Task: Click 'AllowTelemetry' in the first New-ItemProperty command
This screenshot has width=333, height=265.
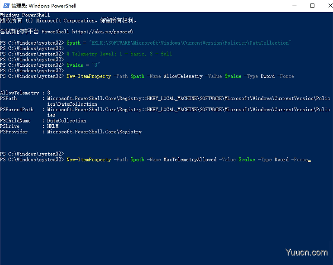Action: (183, 76)
